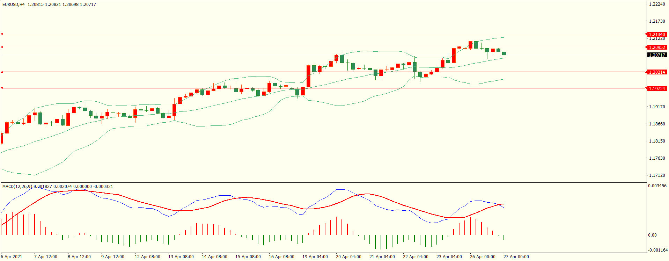Click the 26 Apr 00:00 time label
The width and height of the screenshot is (669, 261).
pos(483,257)
